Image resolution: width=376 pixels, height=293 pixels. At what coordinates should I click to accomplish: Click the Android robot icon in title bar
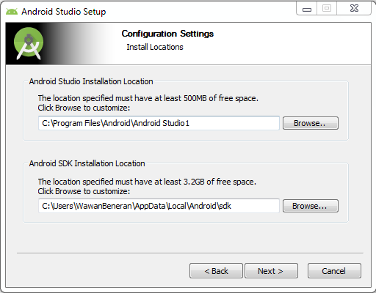coord(12,12)
